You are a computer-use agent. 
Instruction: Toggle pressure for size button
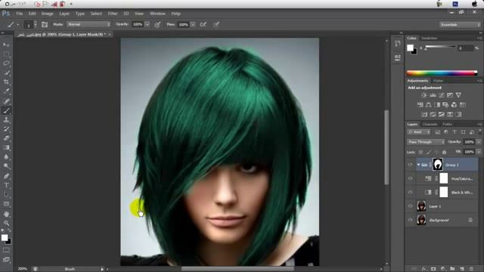pyautogui.click(x=216, y=24)
